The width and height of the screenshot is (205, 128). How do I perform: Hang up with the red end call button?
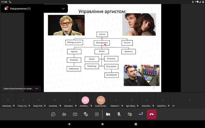tap(151, 114)
